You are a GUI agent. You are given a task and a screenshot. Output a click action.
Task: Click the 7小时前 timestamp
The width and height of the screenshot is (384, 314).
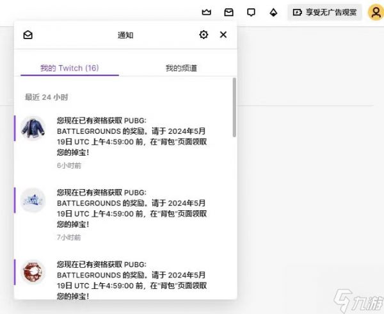click(69, 237)
